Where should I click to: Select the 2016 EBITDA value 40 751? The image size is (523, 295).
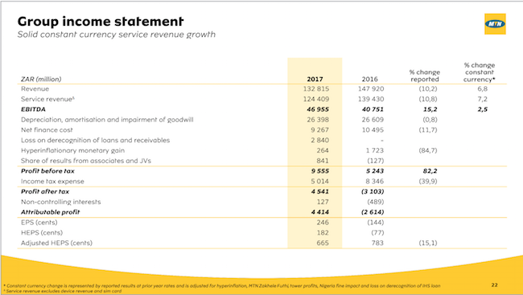(373, 109)
